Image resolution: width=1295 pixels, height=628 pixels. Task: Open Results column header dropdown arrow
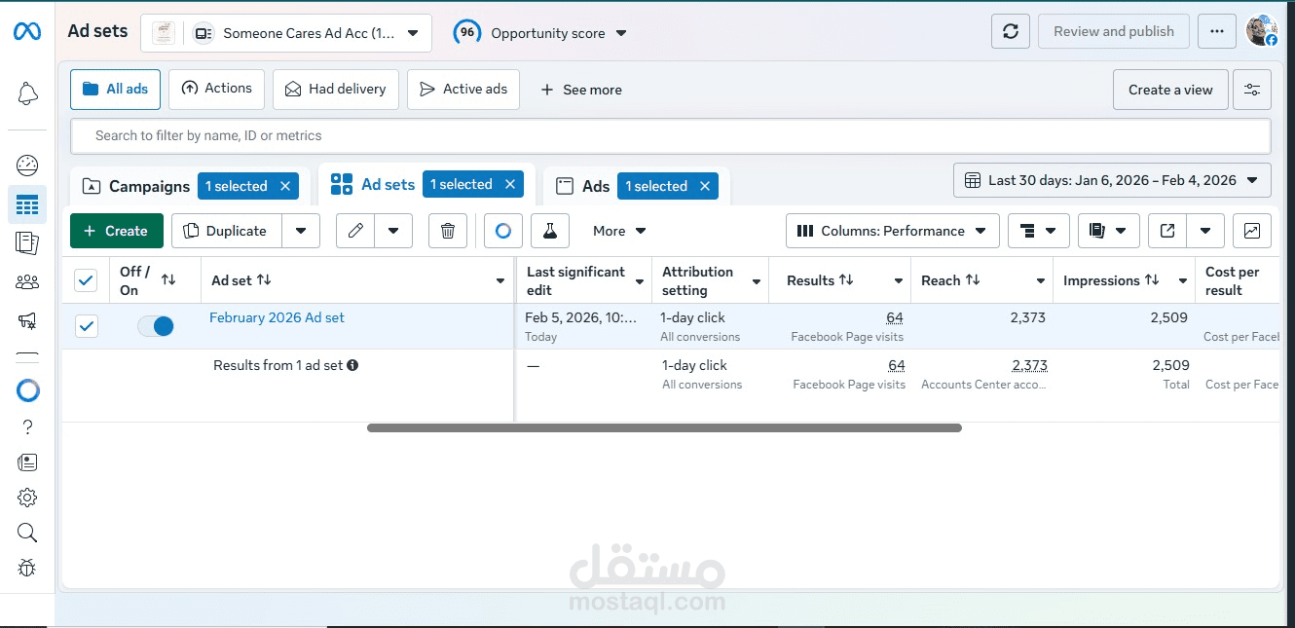tap(899, 281)
